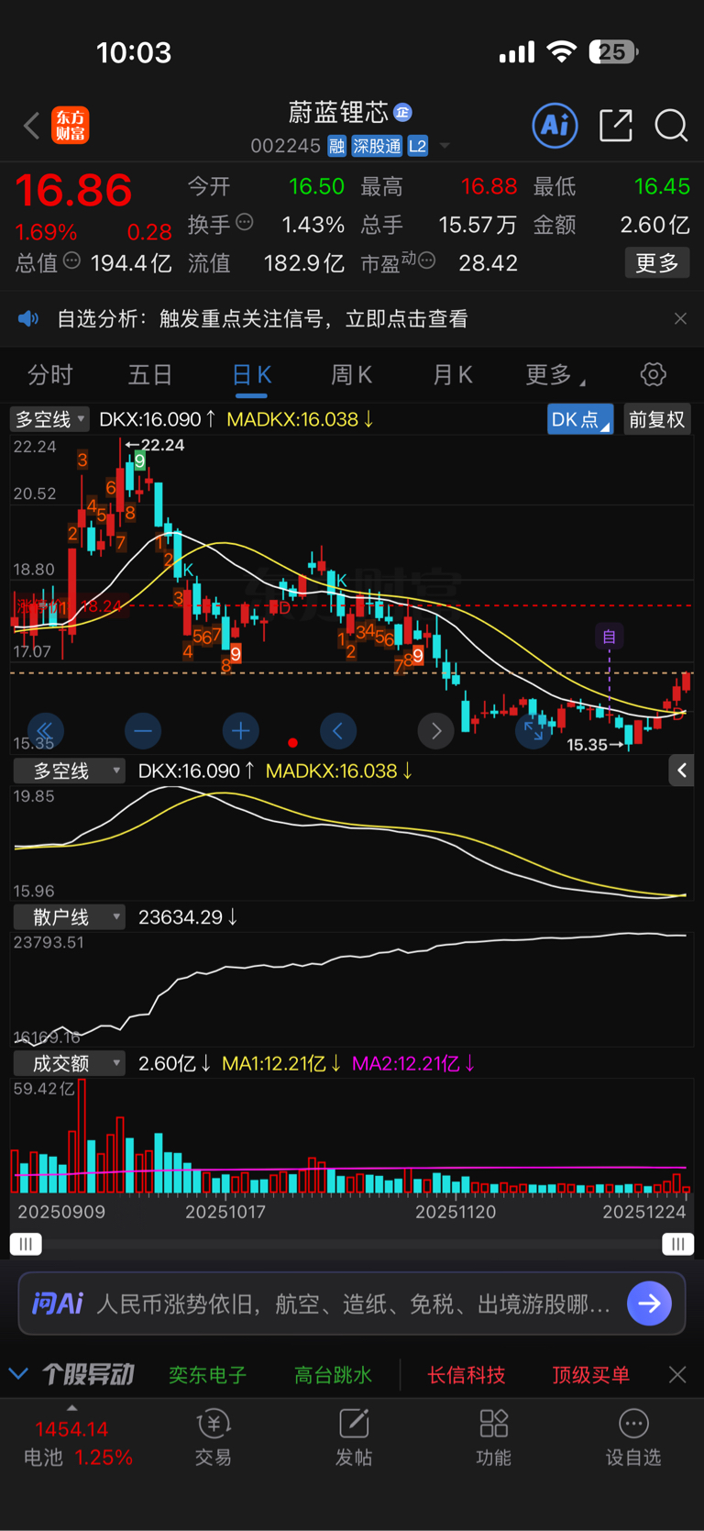Collapse side panel arrow button

pyautogui.click(x=681, y=771)
